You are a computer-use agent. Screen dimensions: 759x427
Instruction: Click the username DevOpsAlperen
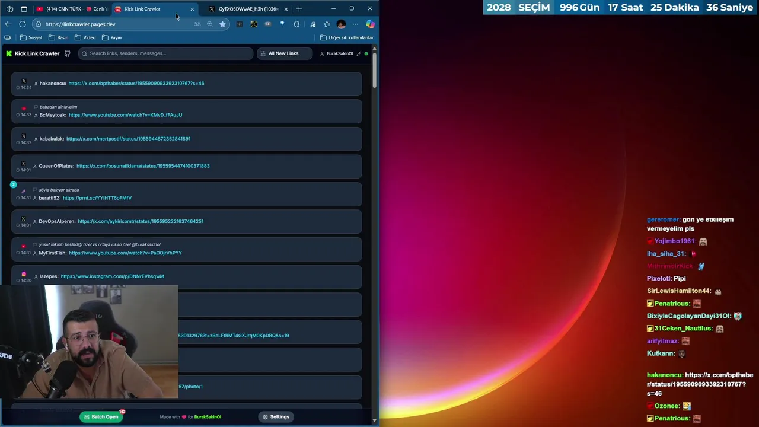(x=57, y=221)
